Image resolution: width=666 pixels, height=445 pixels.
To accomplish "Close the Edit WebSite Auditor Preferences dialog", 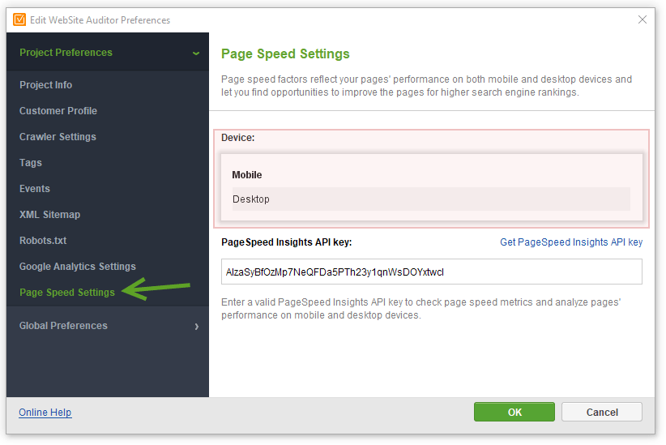I will pyautogui.click(x=643, y=19).
